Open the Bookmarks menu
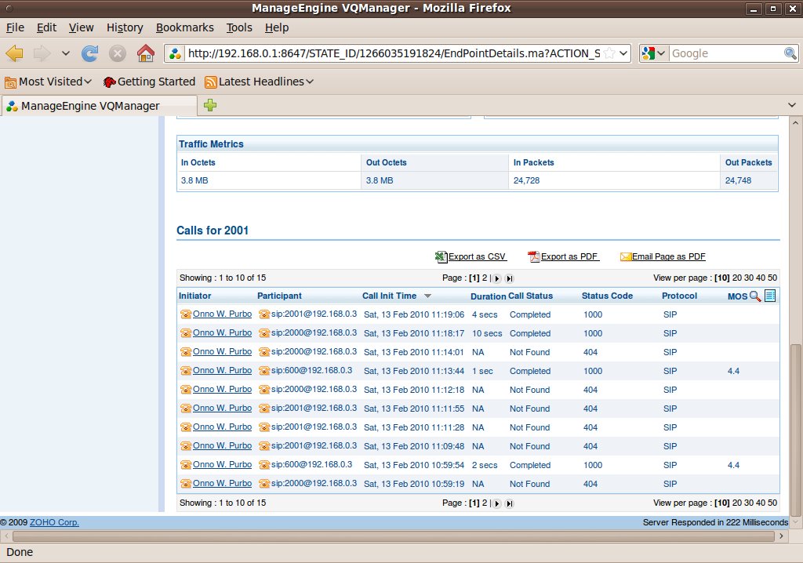 pyautogui.click(x=184, y=27)
